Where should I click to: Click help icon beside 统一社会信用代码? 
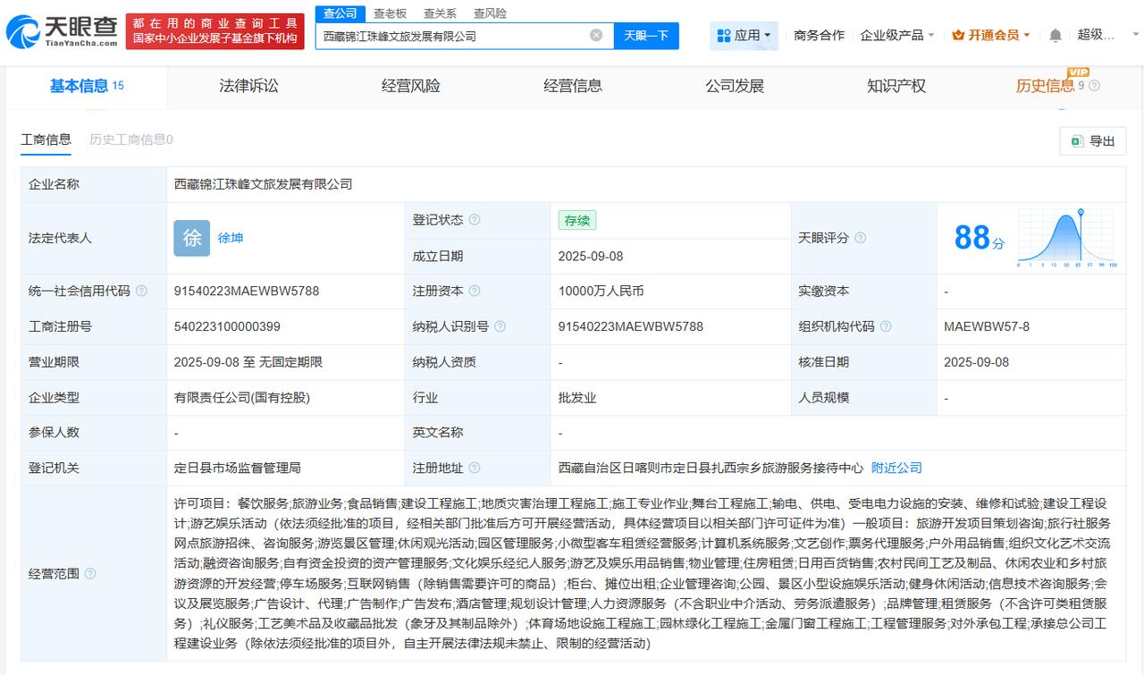[141, 291]
